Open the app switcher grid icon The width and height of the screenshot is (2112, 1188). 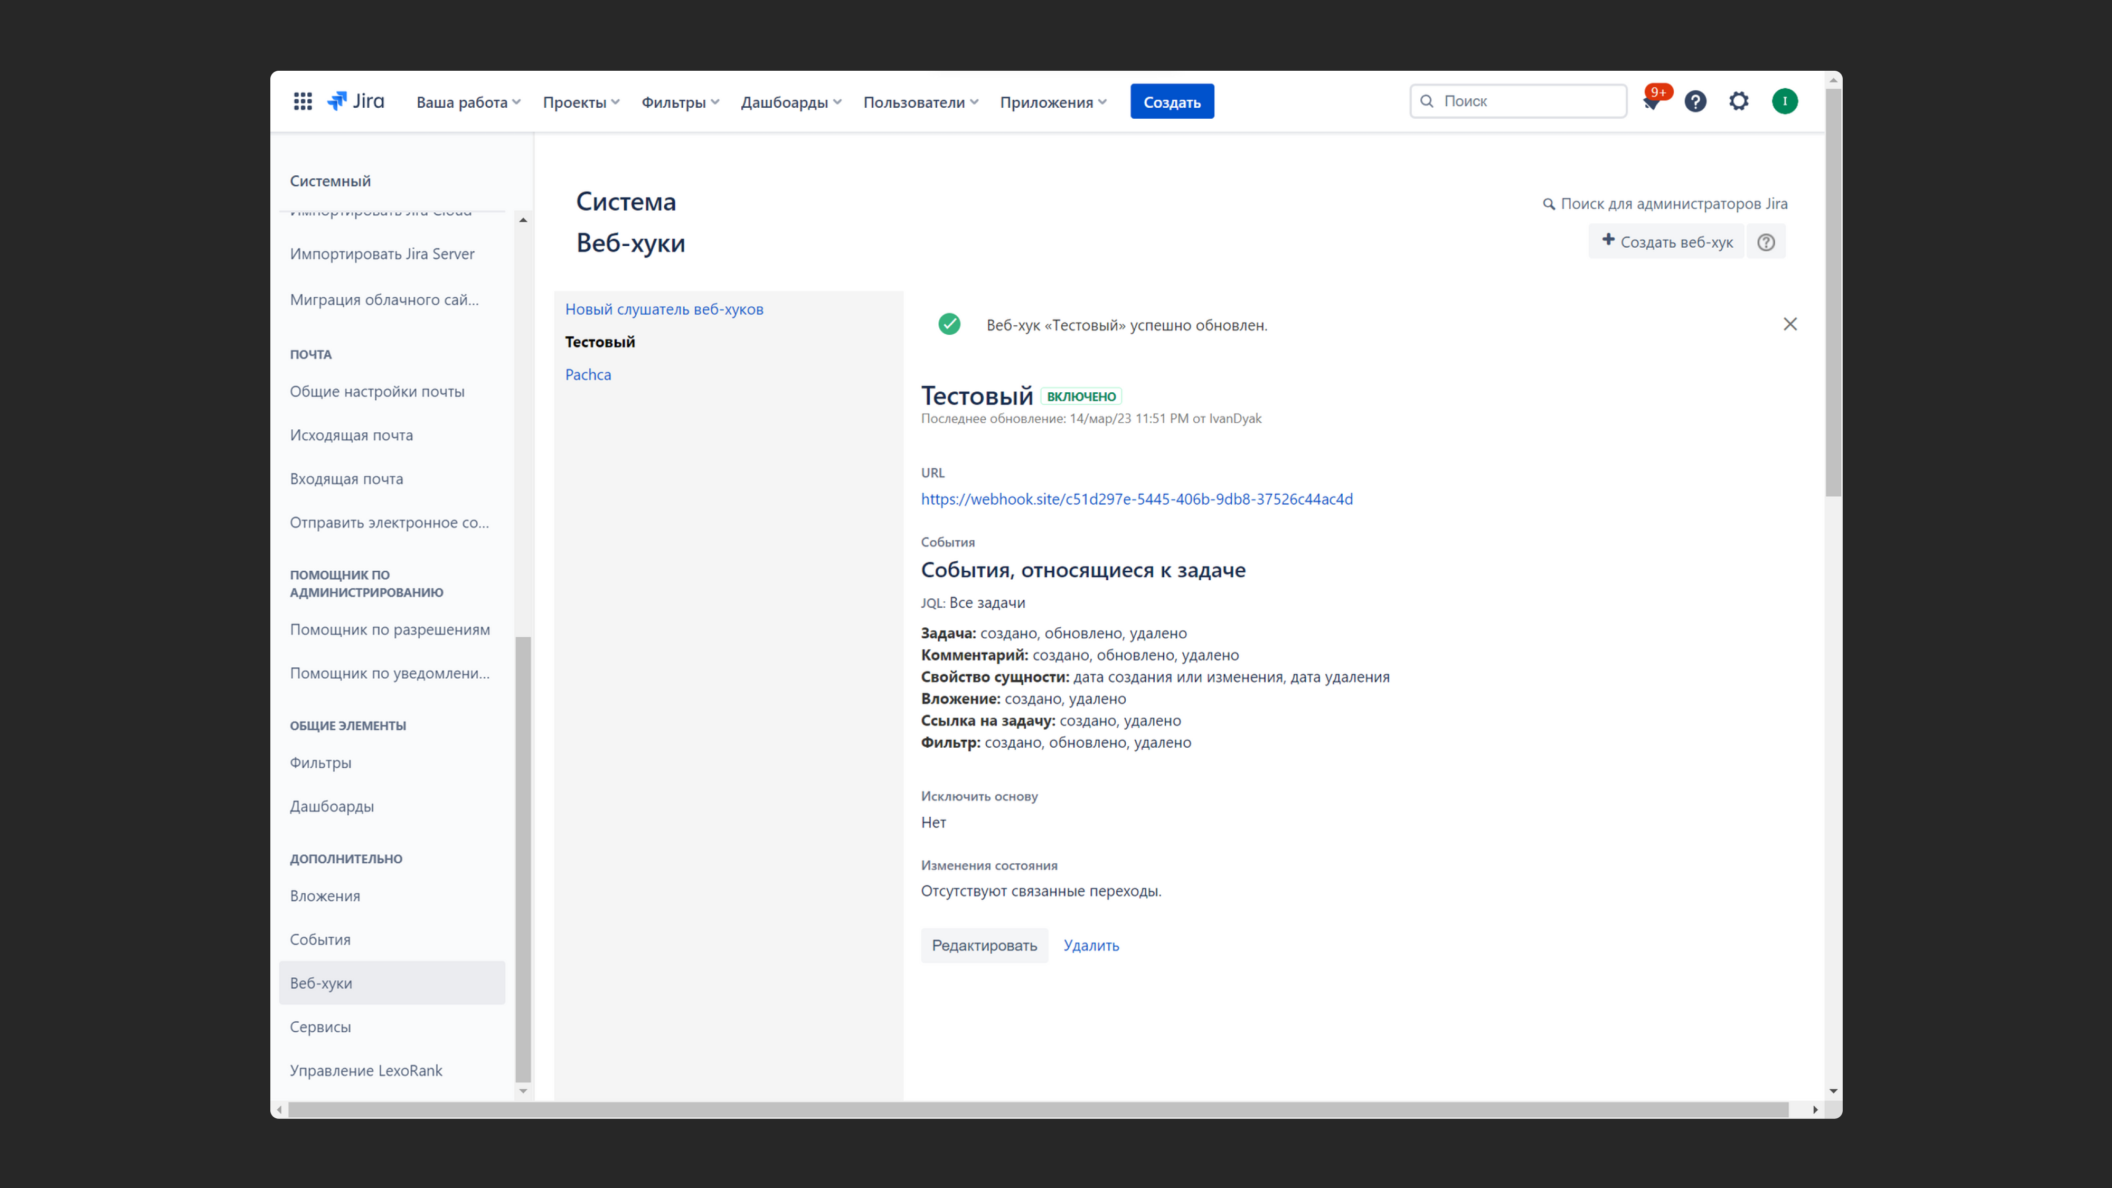303,101
